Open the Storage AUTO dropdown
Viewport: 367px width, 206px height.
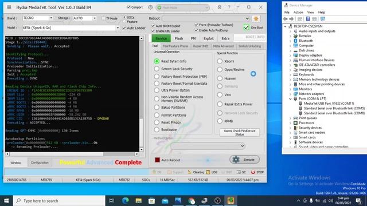[x=95, y=18]
